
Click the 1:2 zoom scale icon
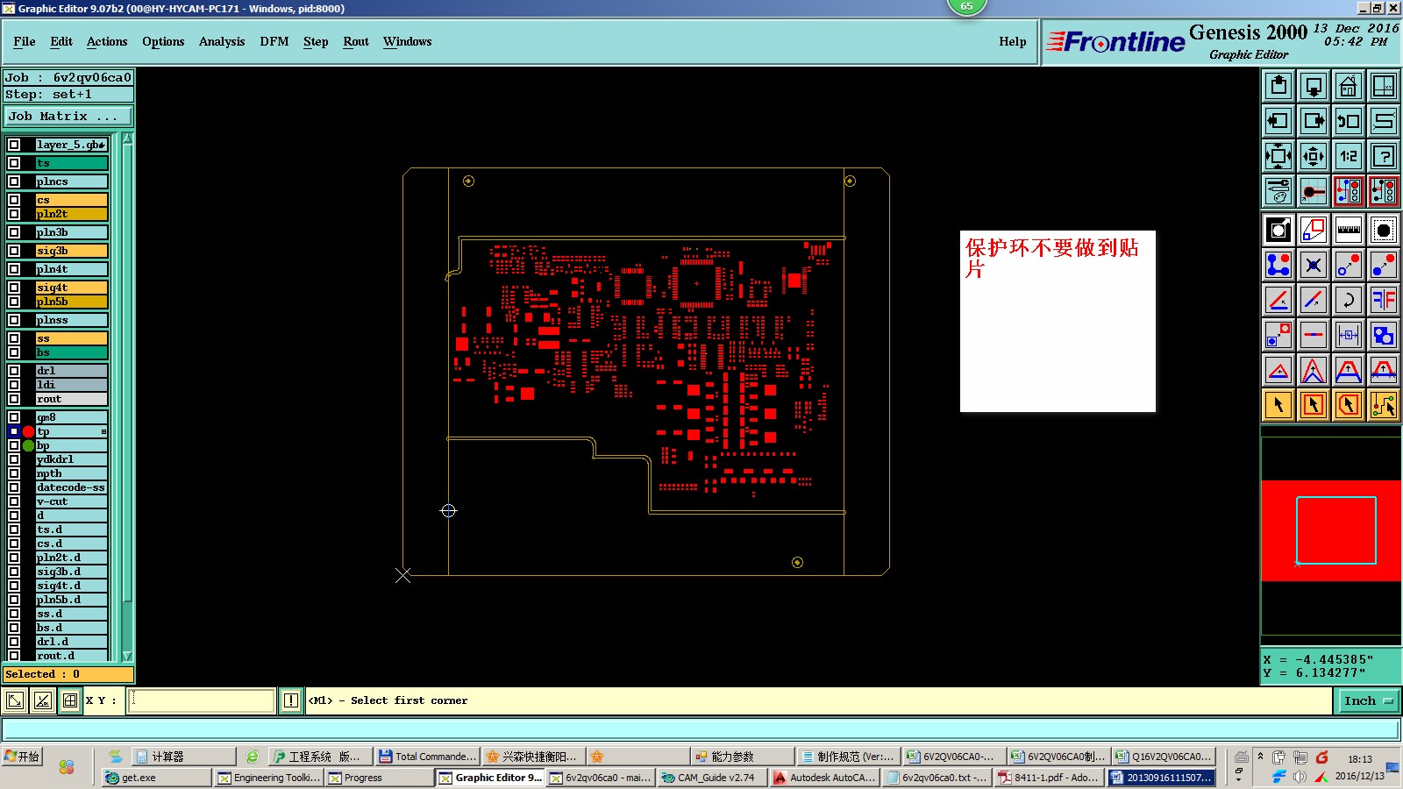click(x=1349, y=156)
